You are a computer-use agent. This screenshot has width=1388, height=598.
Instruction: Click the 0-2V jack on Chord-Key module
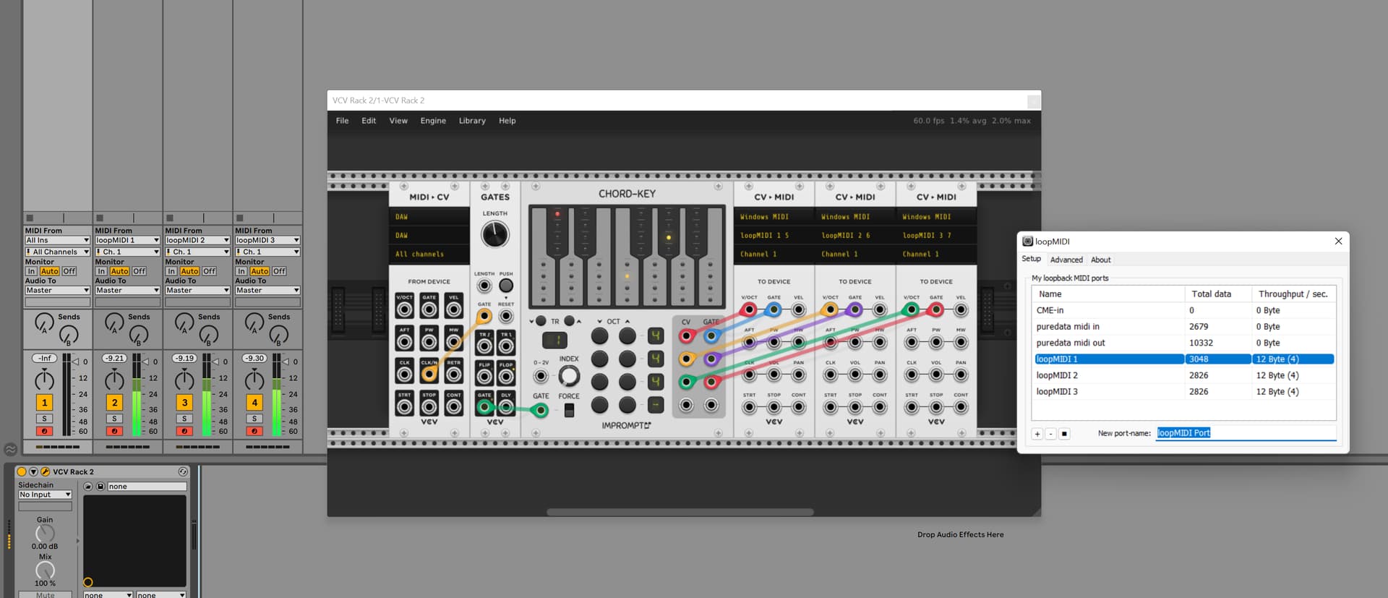tap(541, 376)
